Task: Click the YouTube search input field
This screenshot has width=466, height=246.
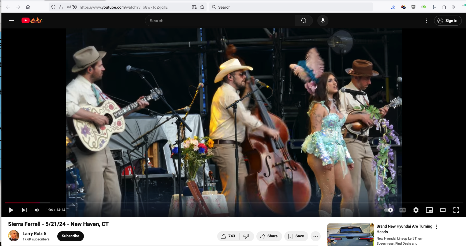Action: point(220,21)
